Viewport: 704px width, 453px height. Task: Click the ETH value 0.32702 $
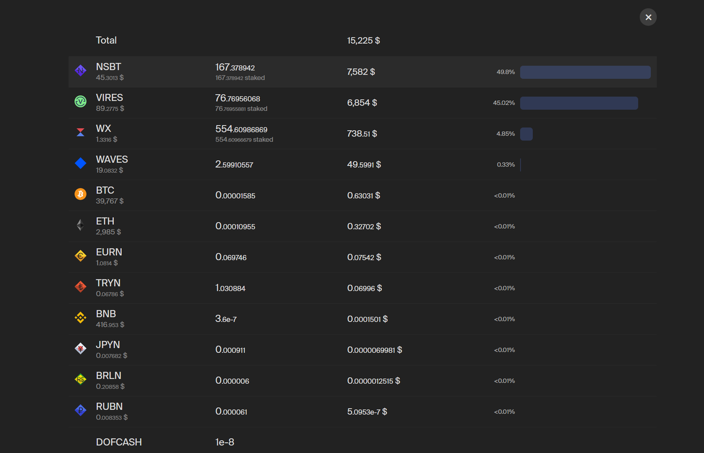pyautogui.click(x=364, y=226)
